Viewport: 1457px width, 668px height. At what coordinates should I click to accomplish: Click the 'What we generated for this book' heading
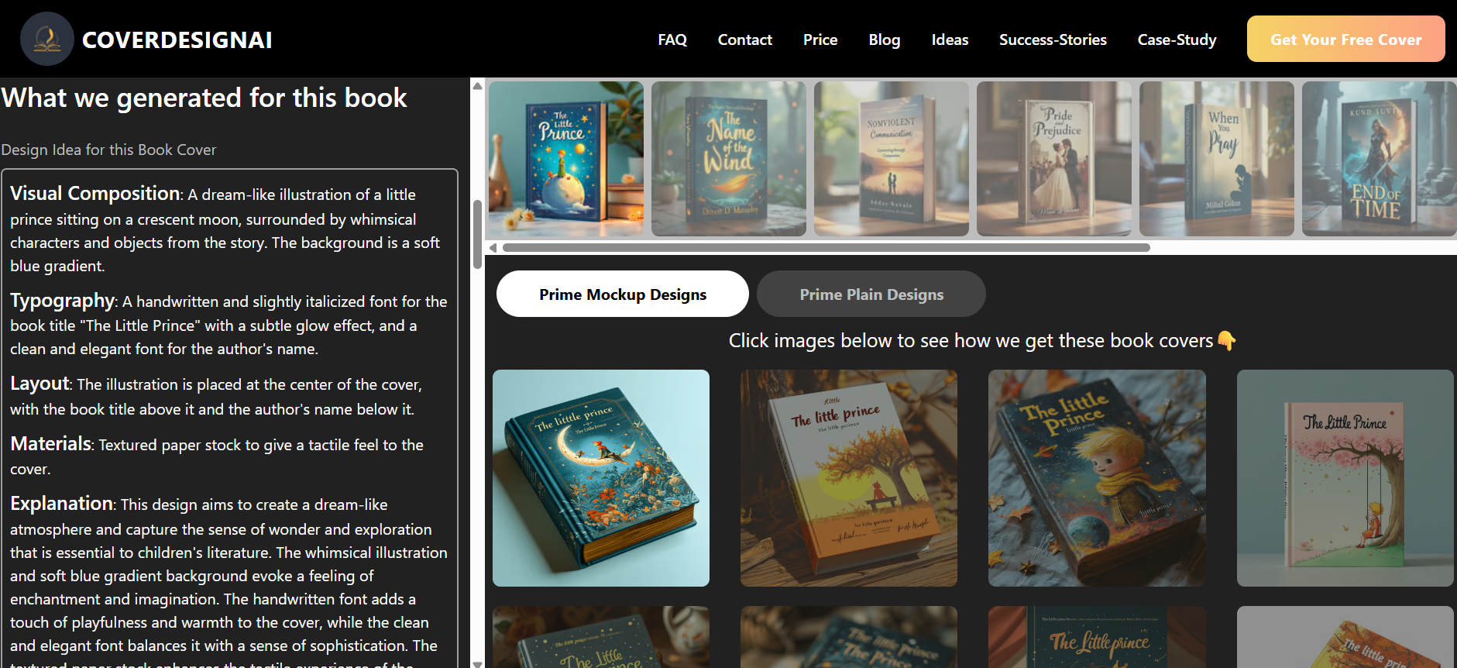204,98
